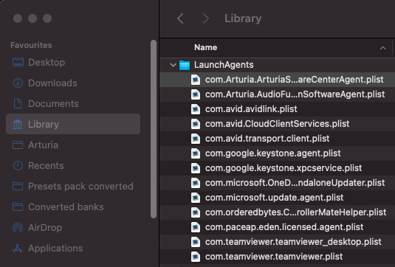Viewport: 395px width, 267px height.
Task: Click the Documents page icon in sidebar
Action: click(18, 103)
